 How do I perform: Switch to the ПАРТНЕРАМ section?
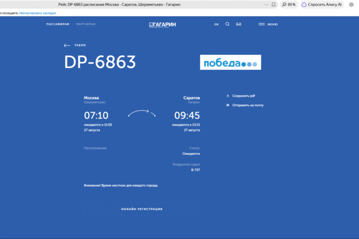coord(86,24)
